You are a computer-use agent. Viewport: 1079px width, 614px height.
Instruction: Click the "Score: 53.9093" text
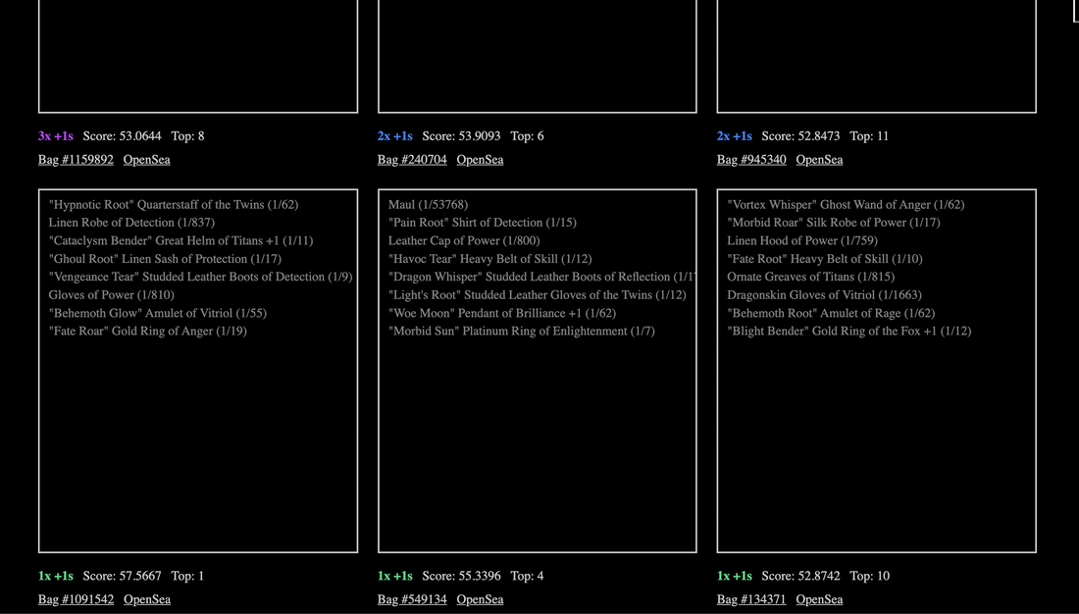tap(462, 136)
